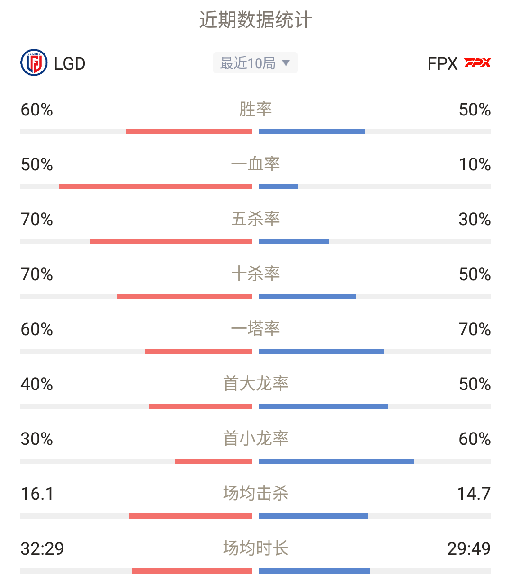Image resolution: width=511 pixels, height=583 pixels.
Task: Open the 最近10局 dropdown
Action: [x=255, y=63]
